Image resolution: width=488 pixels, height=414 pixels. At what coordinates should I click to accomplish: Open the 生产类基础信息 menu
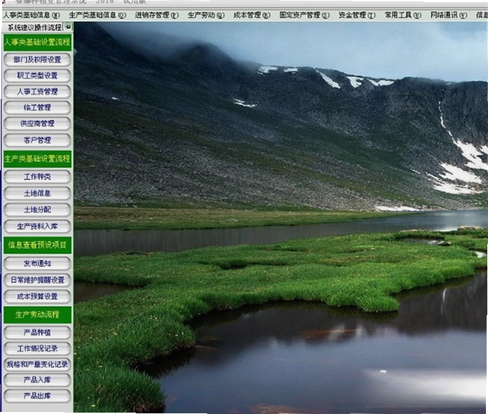pyautogui.click(x=97, y=15)
